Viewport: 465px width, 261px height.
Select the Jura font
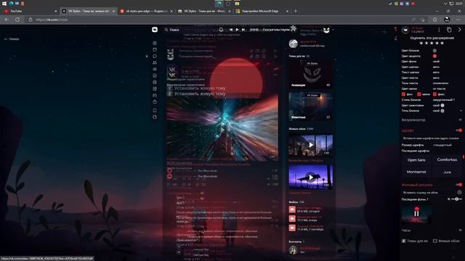coord(447,172)
